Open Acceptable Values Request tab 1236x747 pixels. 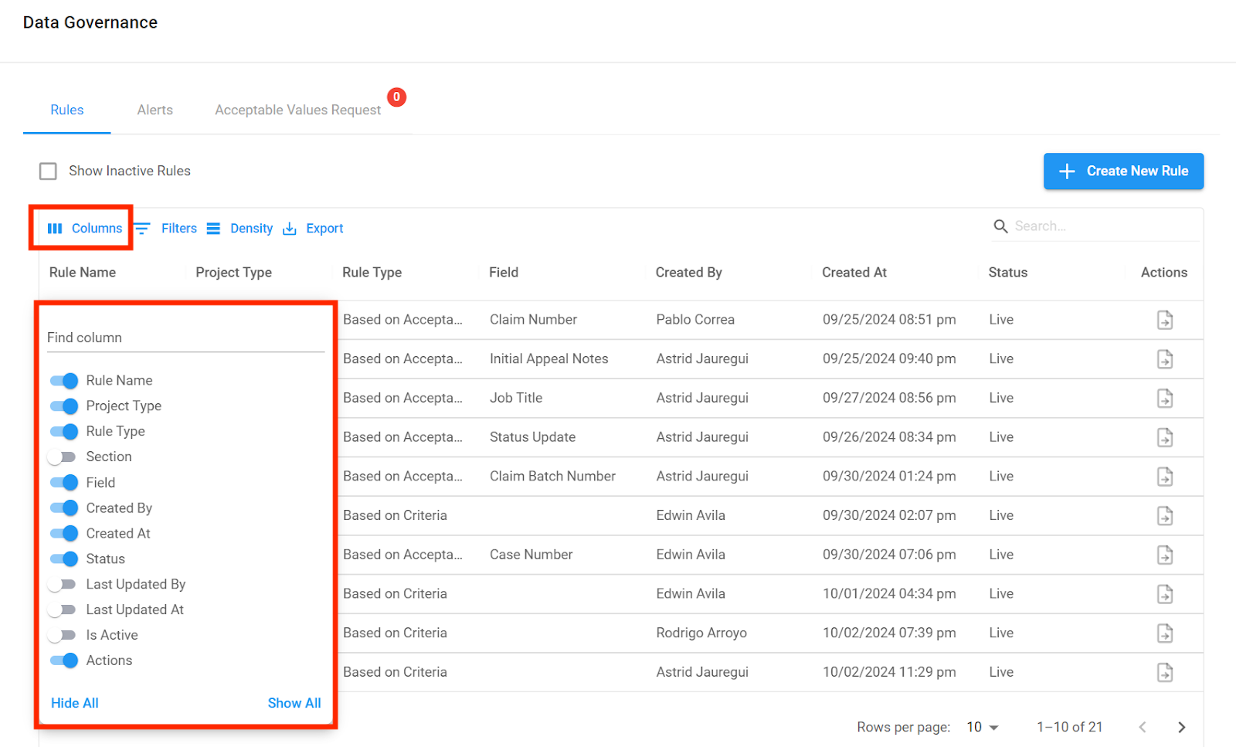(x=298, y=110)
